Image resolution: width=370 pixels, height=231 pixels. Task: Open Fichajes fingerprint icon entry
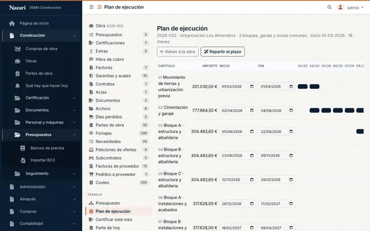(x=91, y=133)
